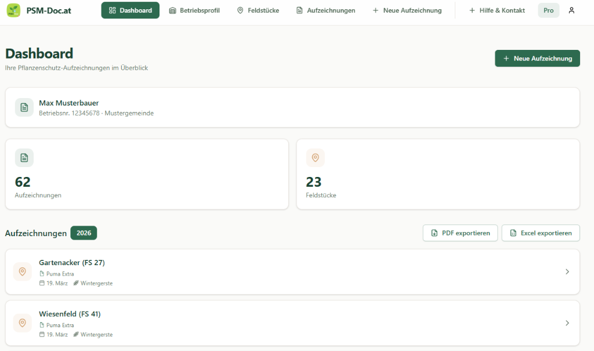Open the Betriebsprofil menu item
The image size is (594, 351).
tap(194, 10)
